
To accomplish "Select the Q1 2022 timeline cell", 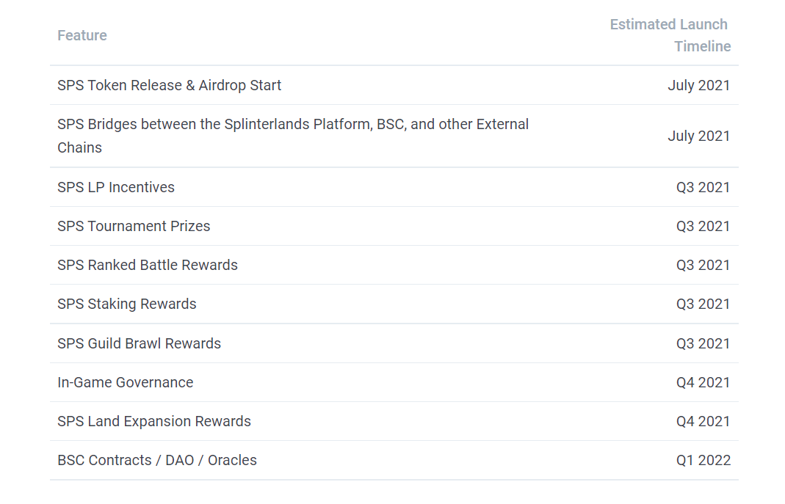I will click(x=703, y=460).
